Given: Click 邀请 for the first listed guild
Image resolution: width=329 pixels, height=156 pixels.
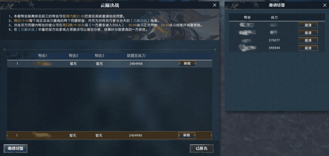Looking at the screenshot, I should pyautogui.click(x=308, y=25).
